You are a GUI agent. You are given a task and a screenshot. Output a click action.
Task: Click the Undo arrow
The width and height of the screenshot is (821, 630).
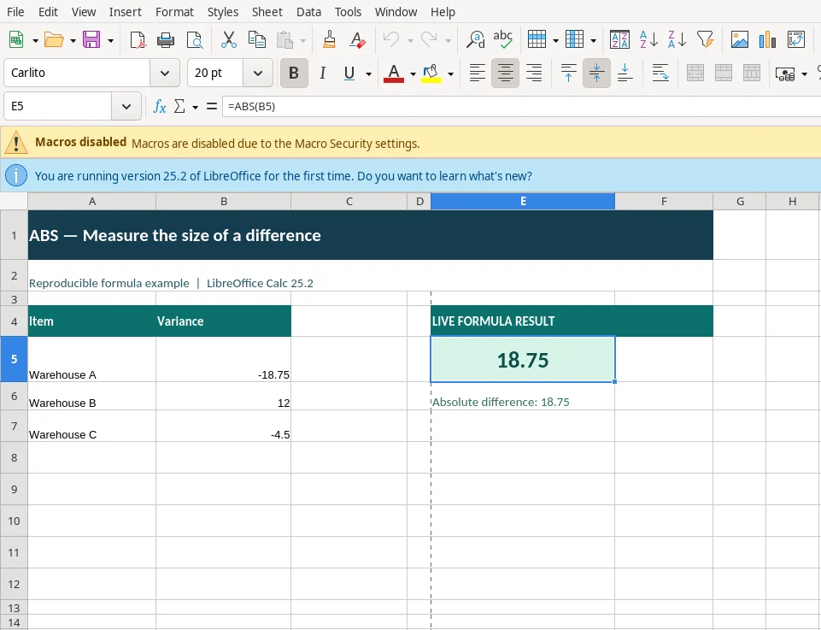tap(391, 40)
